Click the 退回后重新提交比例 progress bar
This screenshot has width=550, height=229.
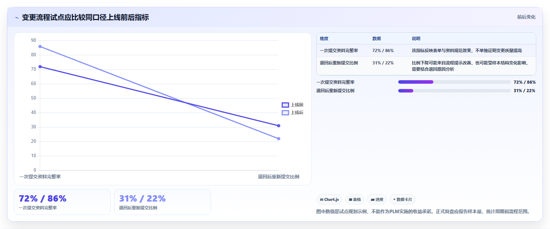point(454,91)
